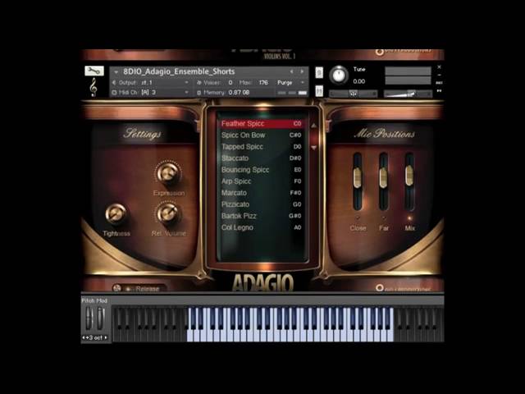Open instrument edit mode with wrench icon

click(x=94, y=71)
